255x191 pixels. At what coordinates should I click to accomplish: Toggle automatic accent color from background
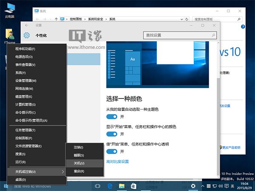point(112,116)
